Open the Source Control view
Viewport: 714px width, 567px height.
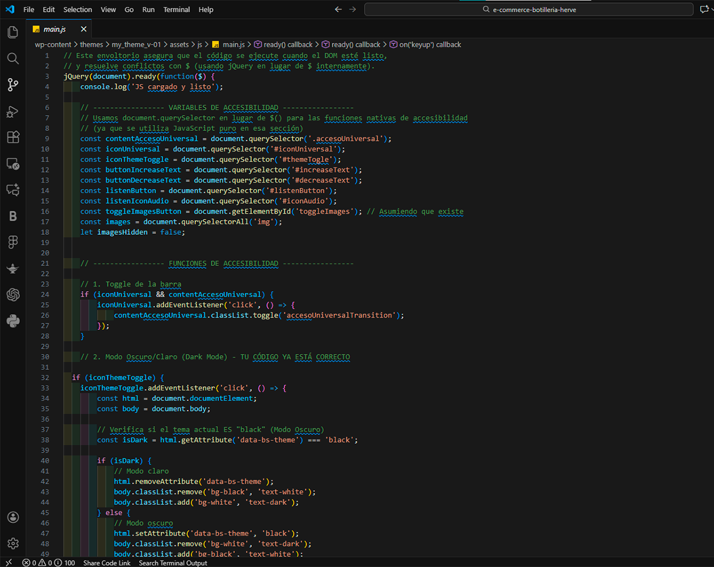tap(12, 85)
